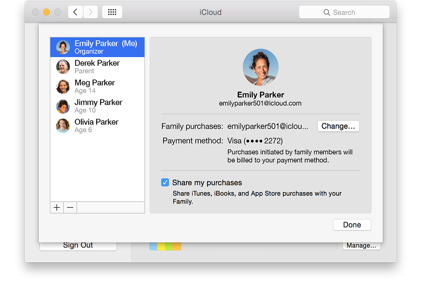Click Sign Out of iCloud
This screenshot has width=421, height=285.
point(78,245)
